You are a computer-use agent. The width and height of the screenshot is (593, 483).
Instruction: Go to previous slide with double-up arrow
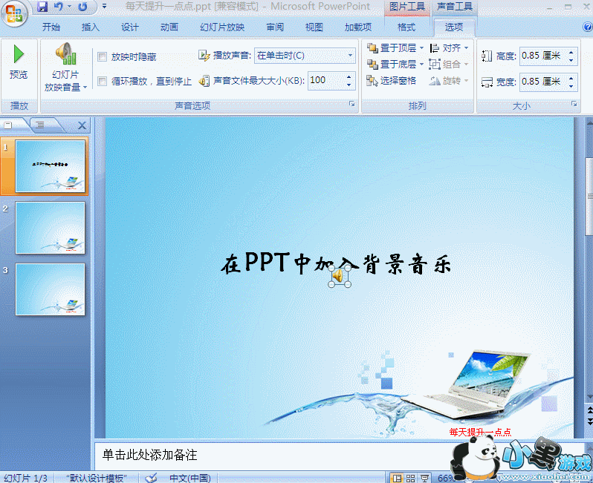(x=589, y=410)
